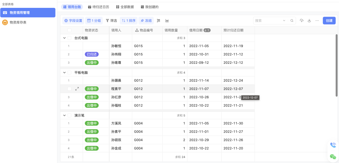Click the row height icon in toolbar
This screenshot has height=163, width=339.
click(x=159, y=20)
